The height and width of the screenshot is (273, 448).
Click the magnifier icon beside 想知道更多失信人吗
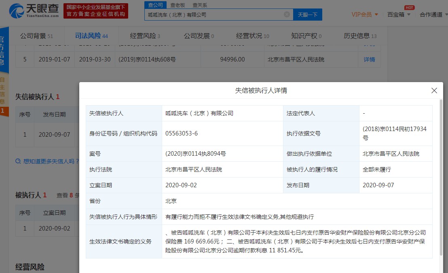coord(18,161)
